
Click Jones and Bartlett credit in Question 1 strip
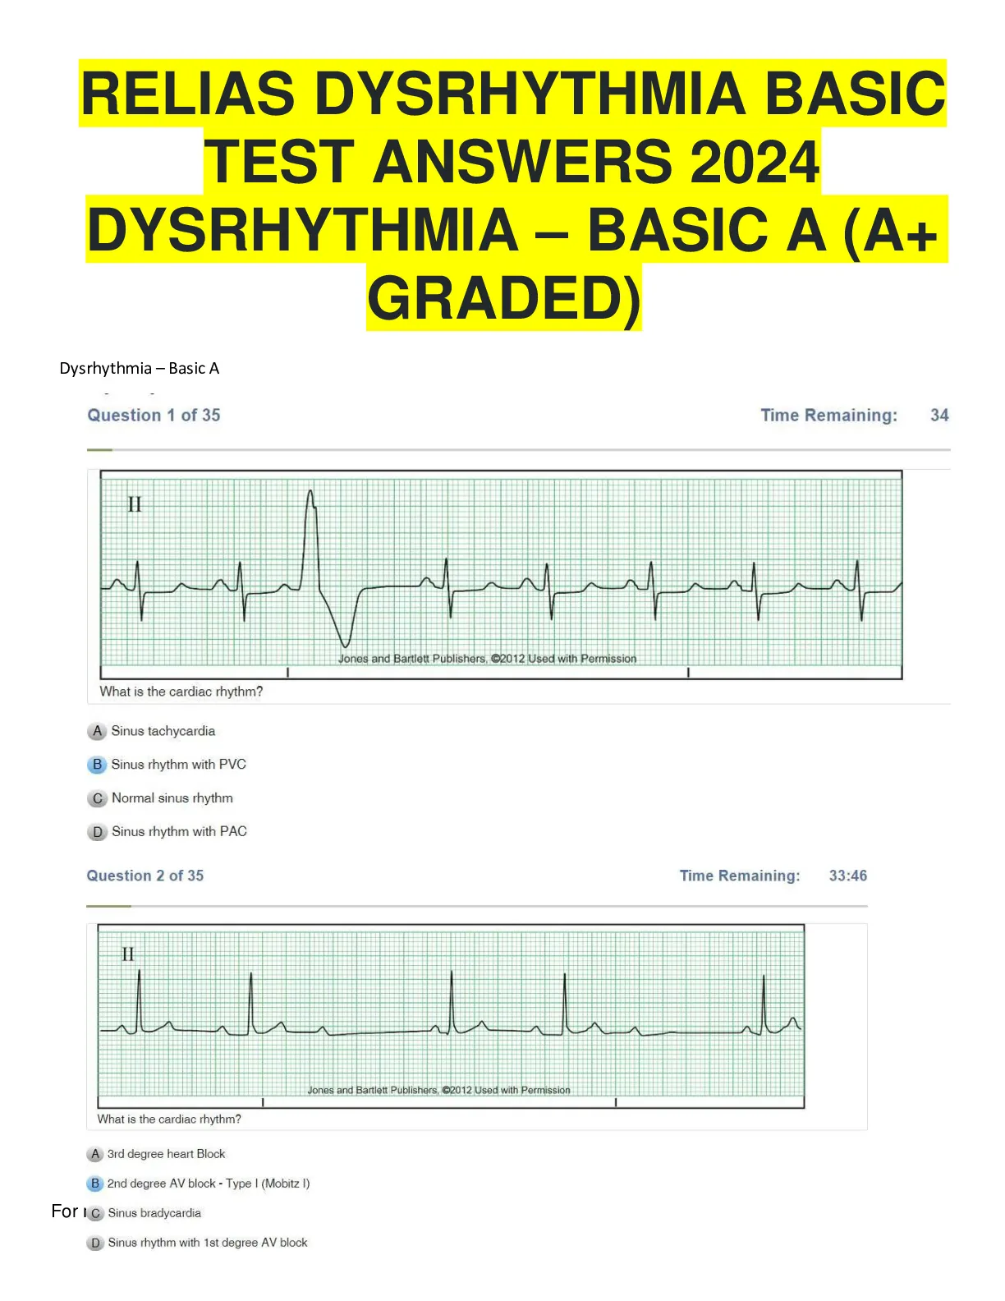click(x=488, y=659)
